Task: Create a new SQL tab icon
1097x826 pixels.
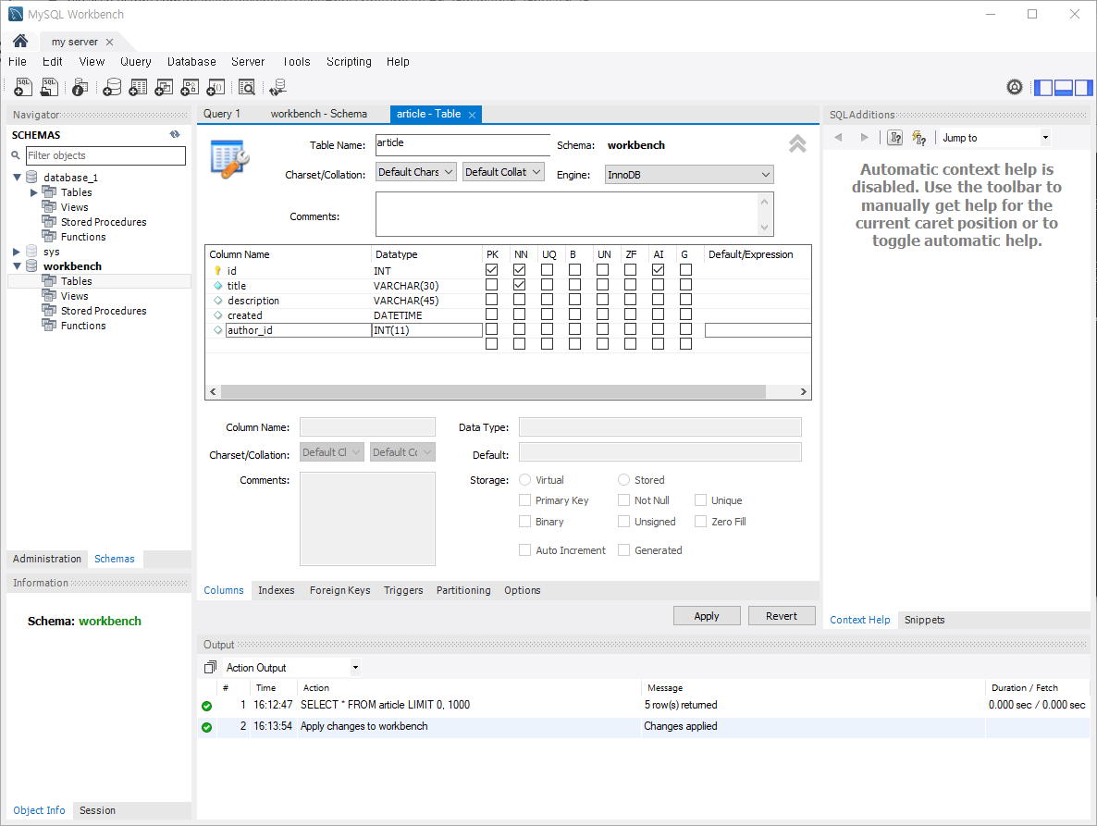Action: tap(23, 88)
